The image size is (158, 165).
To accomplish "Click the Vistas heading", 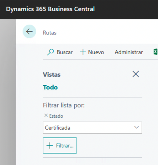I will pyautogui.click(x=52, y=75).
